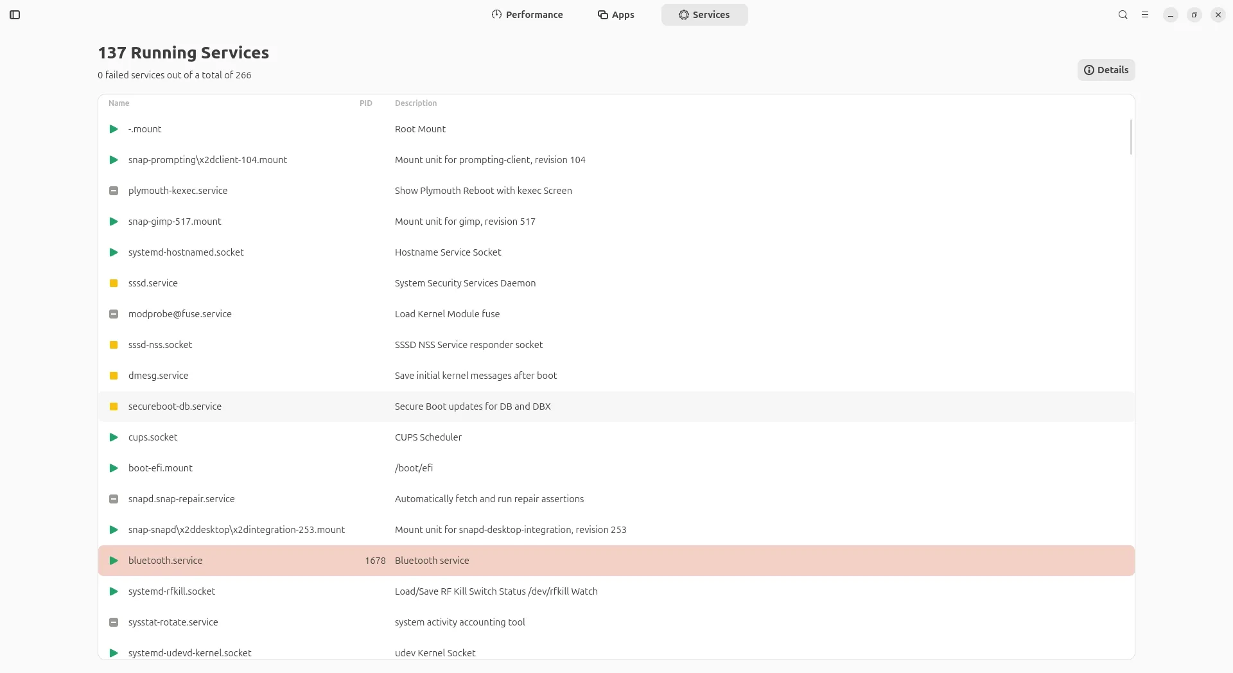Select the snap-gimp-517.mount row
Image resolution: width=1233 pixels, height=673 pixels.
(616, 222)
